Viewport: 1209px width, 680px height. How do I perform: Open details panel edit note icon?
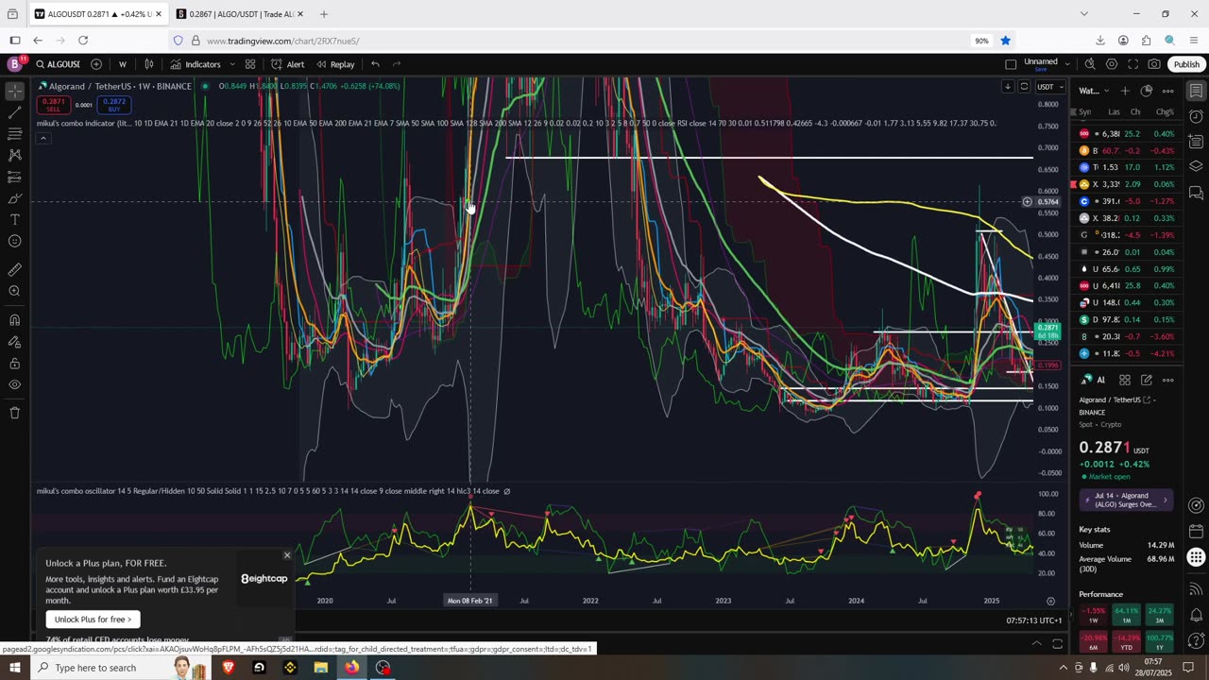[1147, 380]
